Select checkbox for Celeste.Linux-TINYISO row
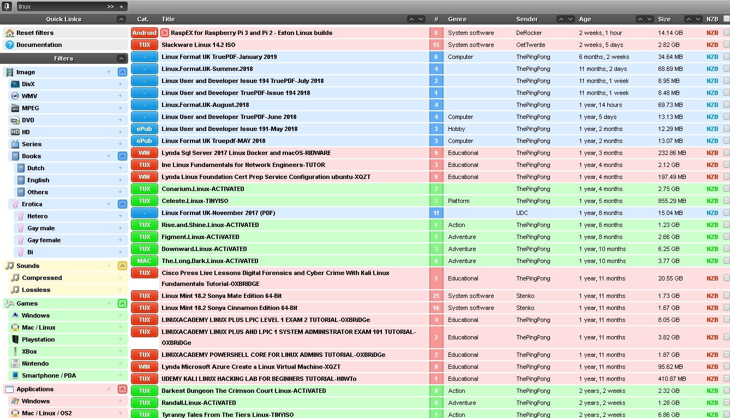The image size is (730, 418). point(726,201)
